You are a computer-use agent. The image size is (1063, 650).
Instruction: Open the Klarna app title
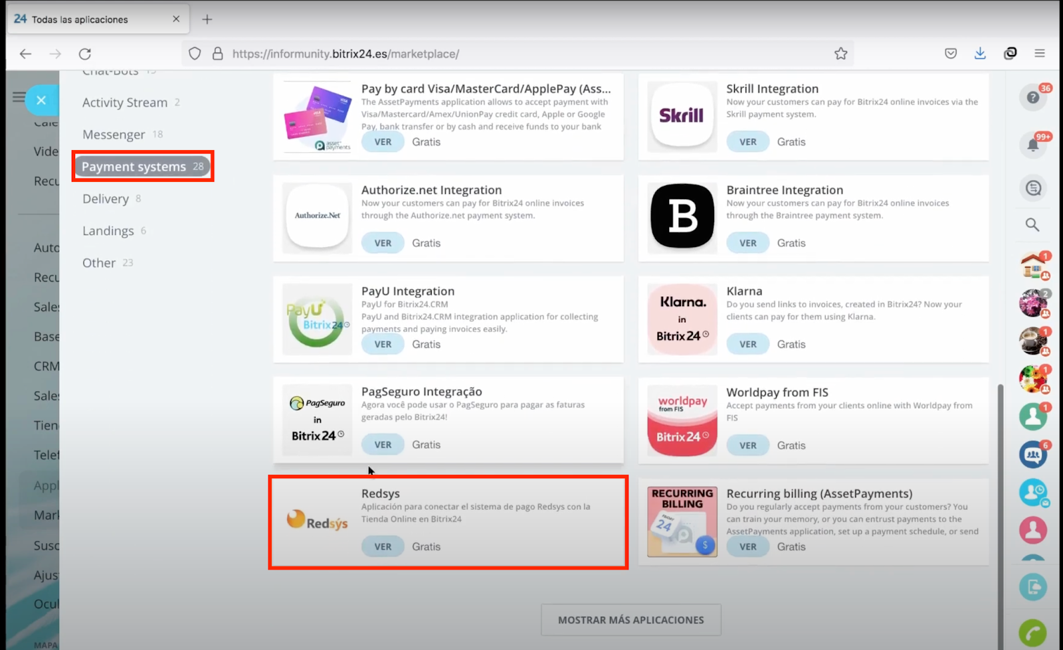click(x=744, y=291)
